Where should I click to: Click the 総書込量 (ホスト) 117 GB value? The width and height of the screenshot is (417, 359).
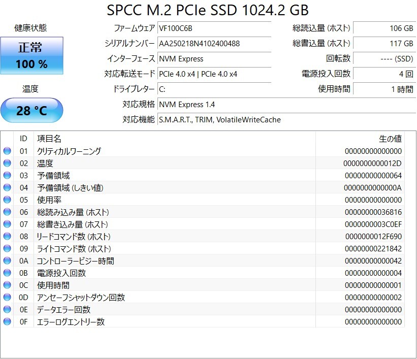coord(384,43)
